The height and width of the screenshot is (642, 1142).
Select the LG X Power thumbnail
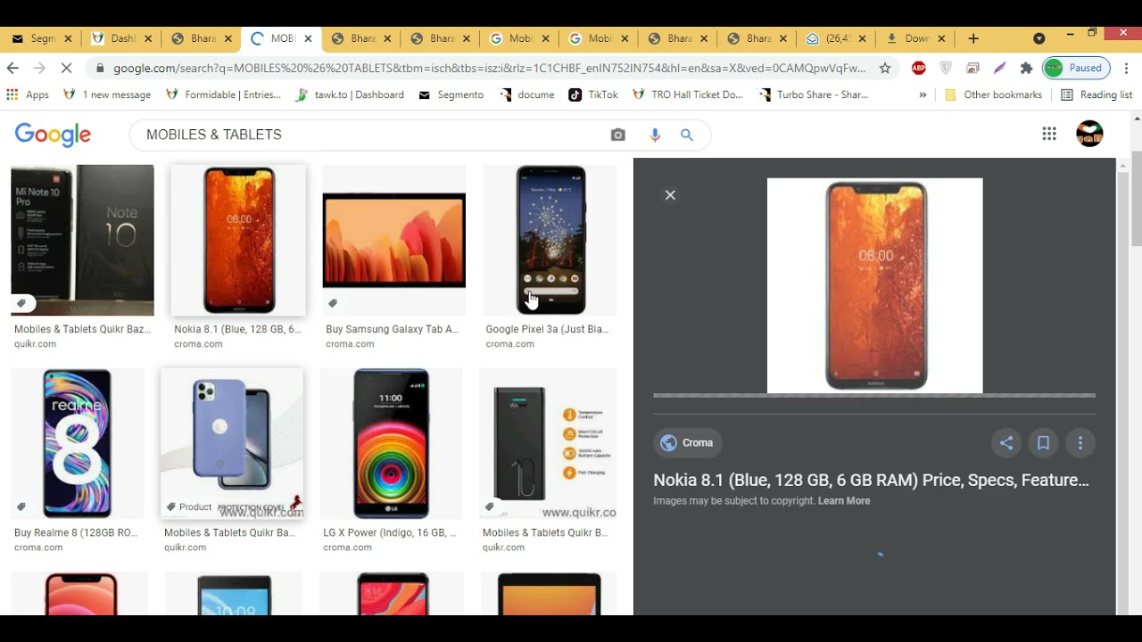(x=391, y=443)
